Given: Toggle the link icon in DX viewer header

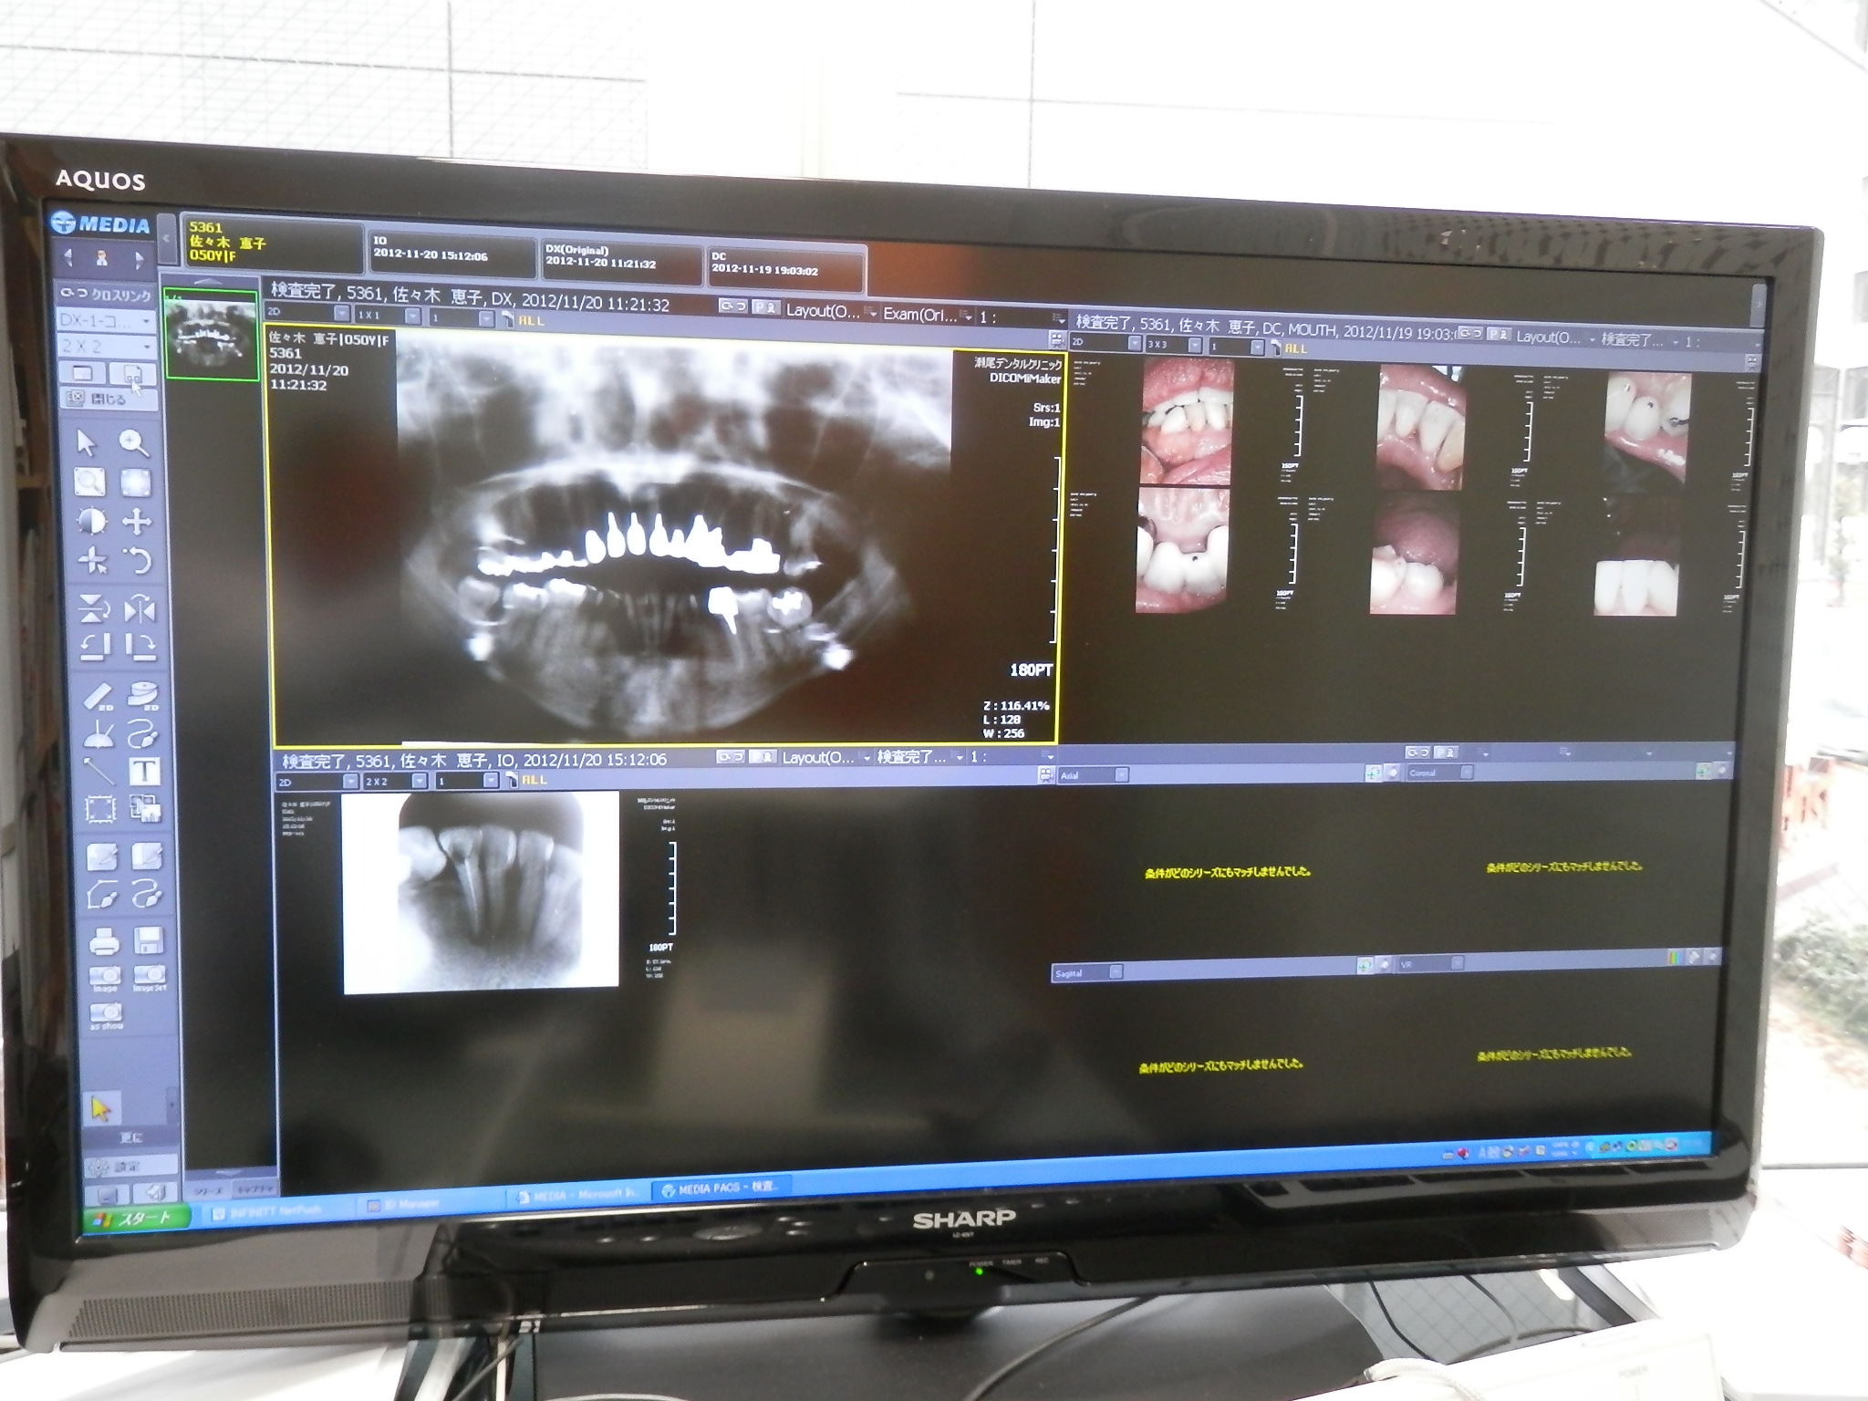Looking at the screenshot, I should pyautogui.click(x=732, y=306).
